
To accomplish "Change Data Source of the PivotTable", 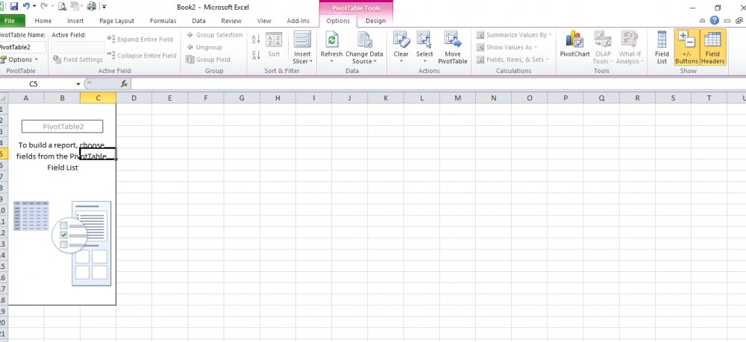I will pos(364,48).
